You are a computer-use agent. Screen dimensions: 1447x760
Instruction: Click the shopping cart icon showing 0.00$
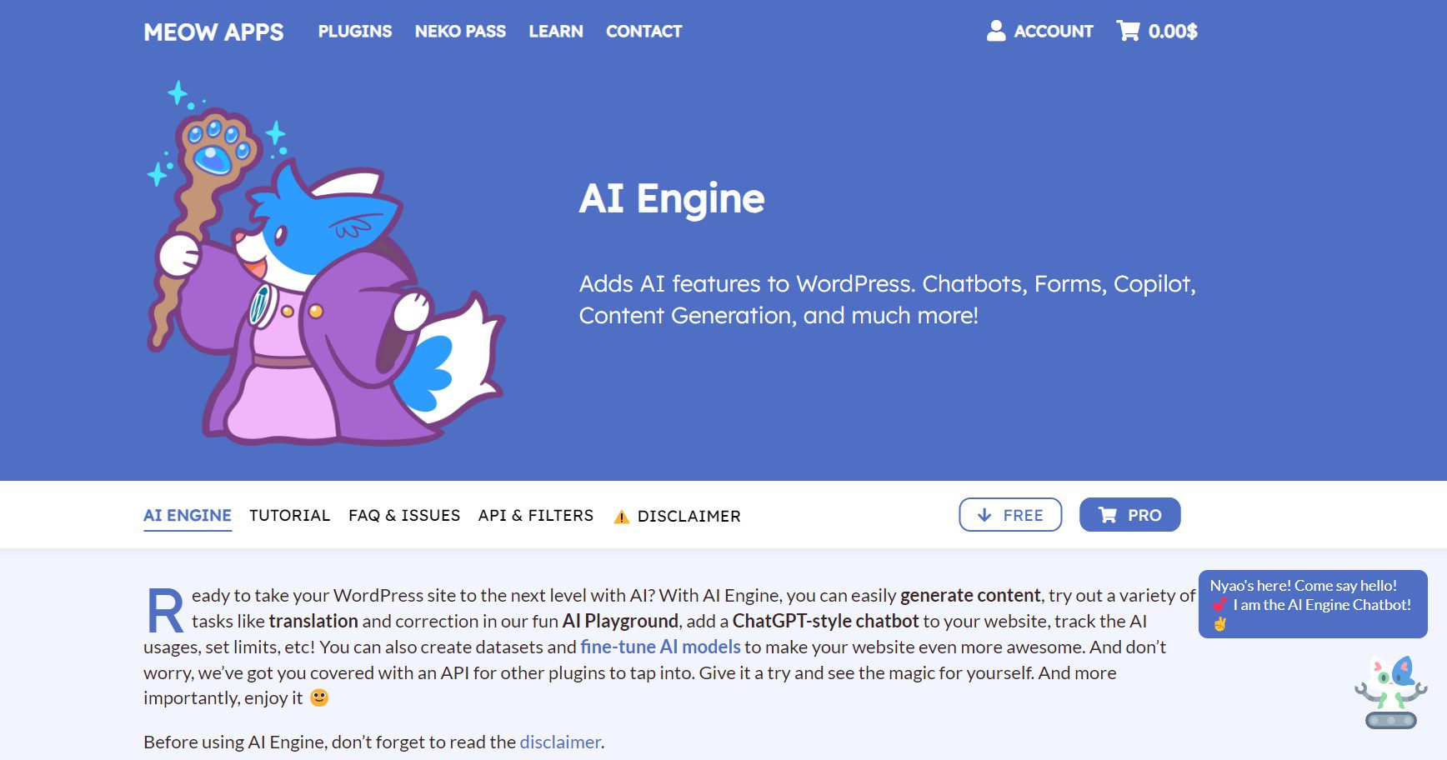[x=1129, y=30]
